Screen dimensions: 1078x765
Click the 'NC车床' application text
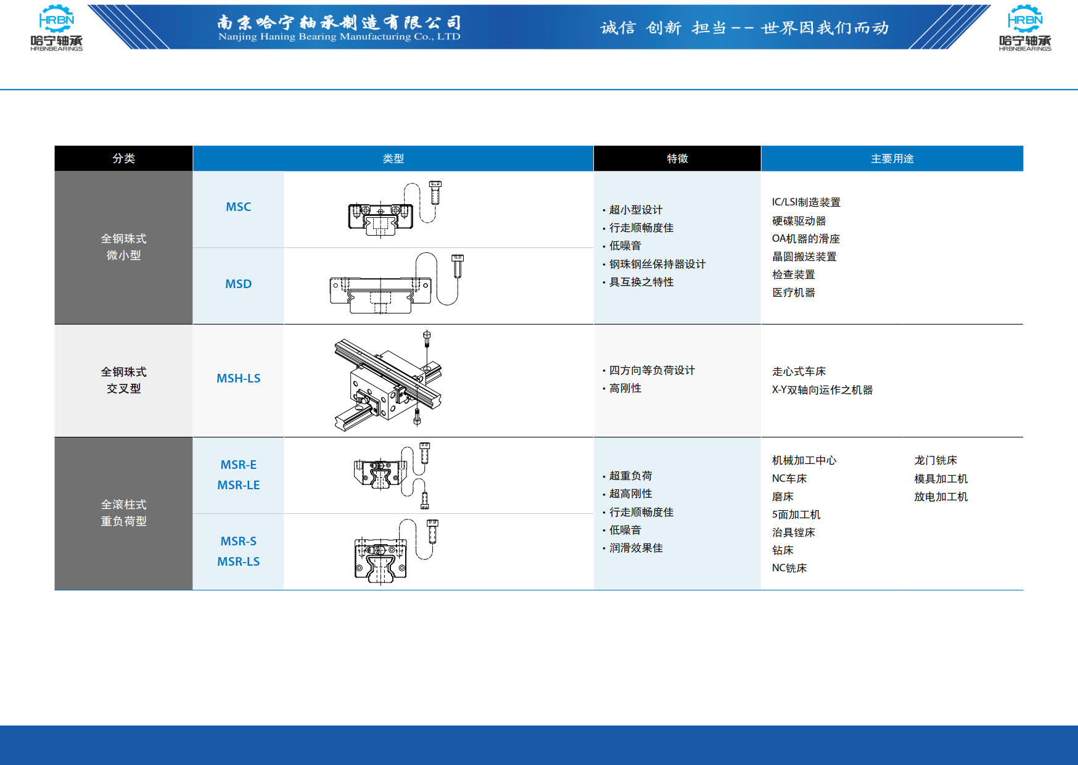point(789,479)
